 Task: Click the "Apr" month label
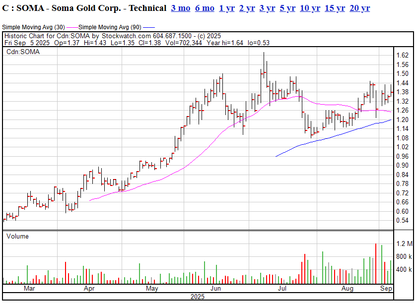click(x=89, y=288)
